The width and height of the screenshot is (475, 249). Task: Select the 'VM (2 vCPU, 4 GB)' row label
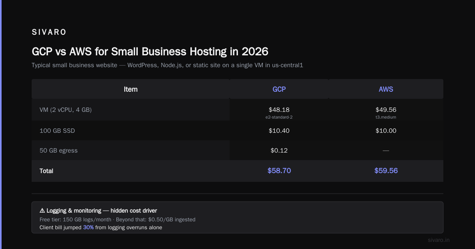click(x=66, y=110)
